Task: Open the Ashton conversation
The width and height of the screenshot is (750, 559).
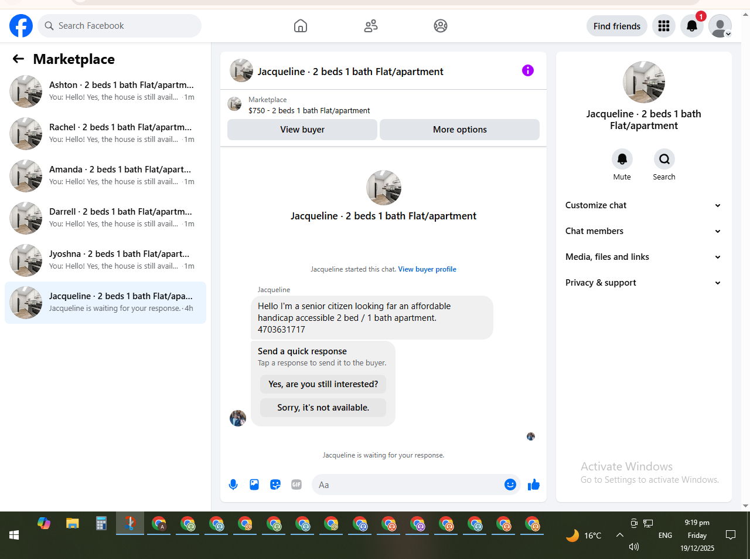Action: 105,92
